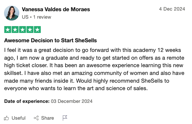
Task: Open Vanessa Valdes de Moraes's profile name
Action: coord(56,9)
